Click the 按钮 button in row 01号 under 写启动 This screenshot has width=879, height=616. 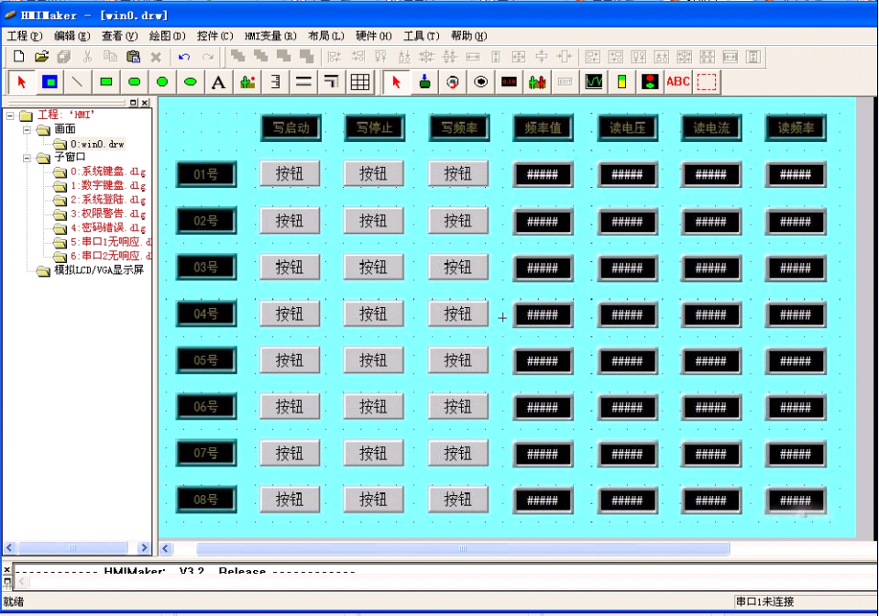(290, 174)
